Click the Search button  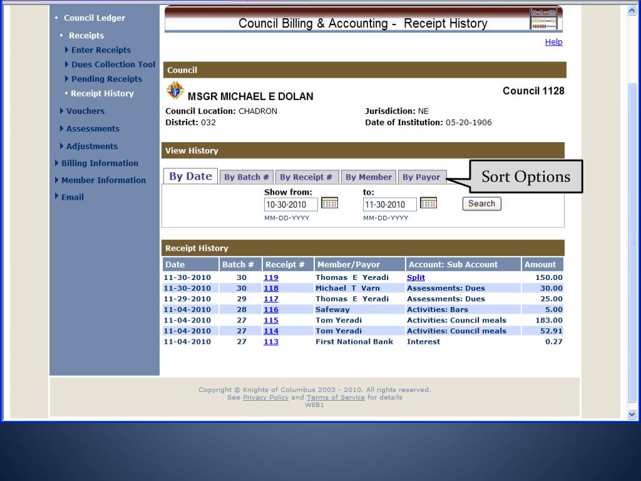coord(481,204)
